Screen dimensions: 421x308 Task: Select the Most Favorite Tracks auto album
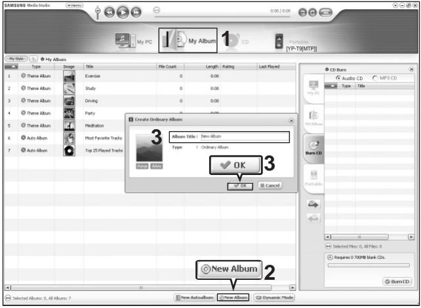(64, 138)
